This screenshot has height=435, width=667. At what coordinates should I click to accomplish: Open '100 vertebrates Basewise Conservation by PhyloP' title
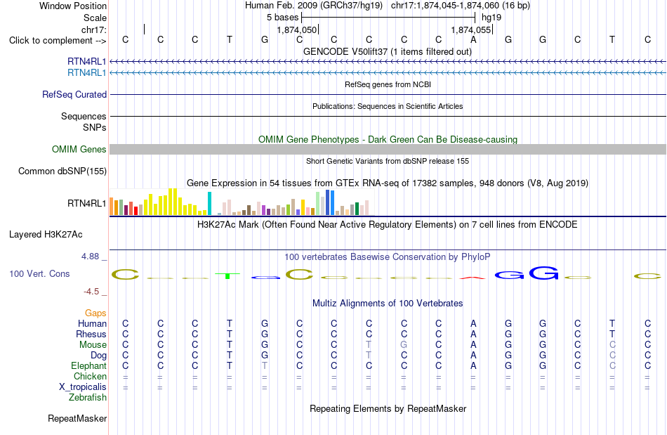[388, 257]
